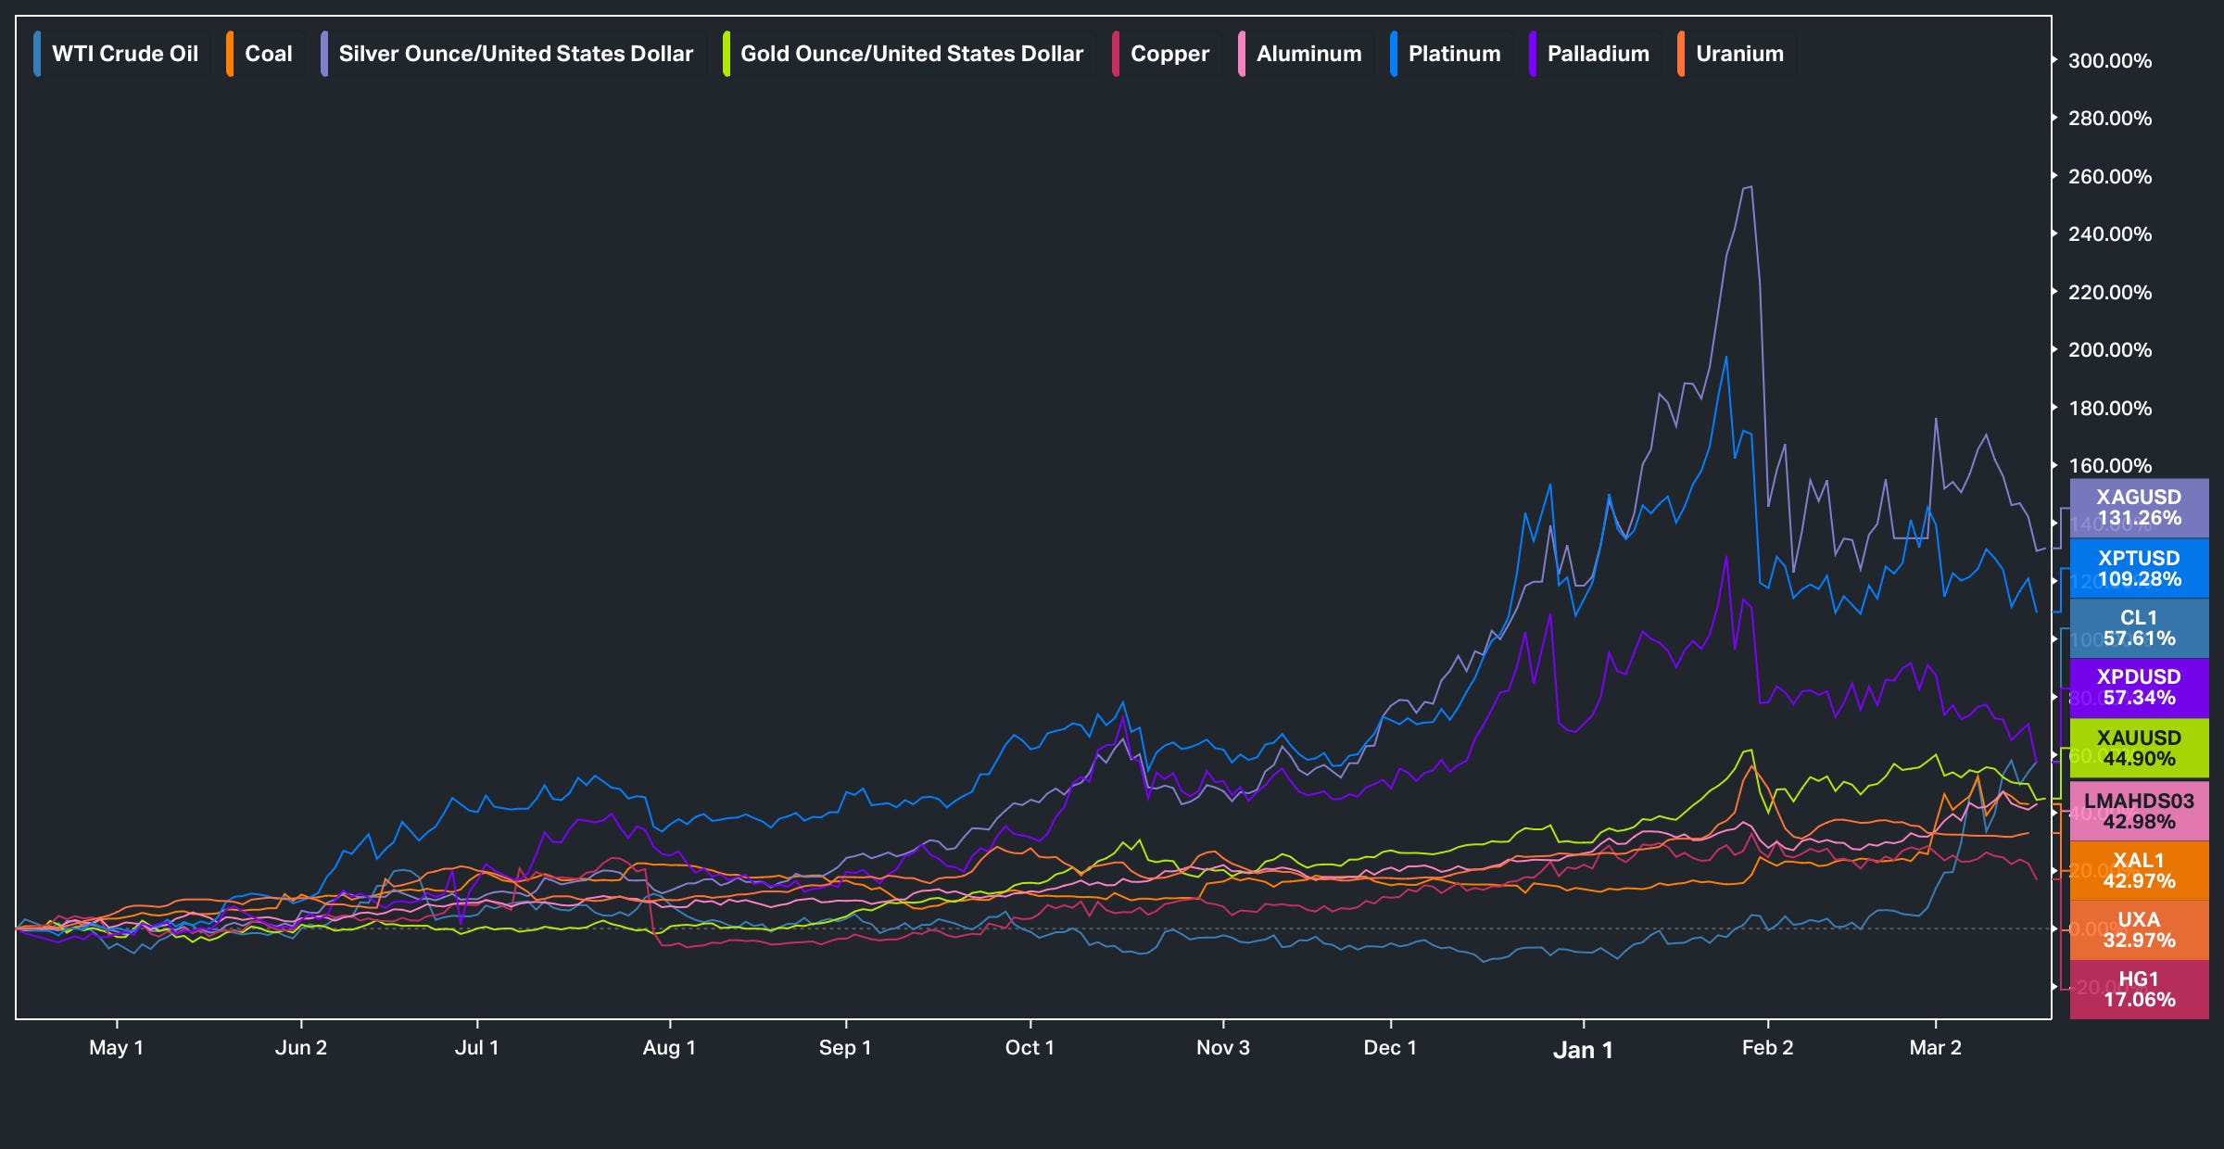Click the orange color bar beside Uranium
This screenshot has height=1149, width=2224.
tap(1681, 54)
